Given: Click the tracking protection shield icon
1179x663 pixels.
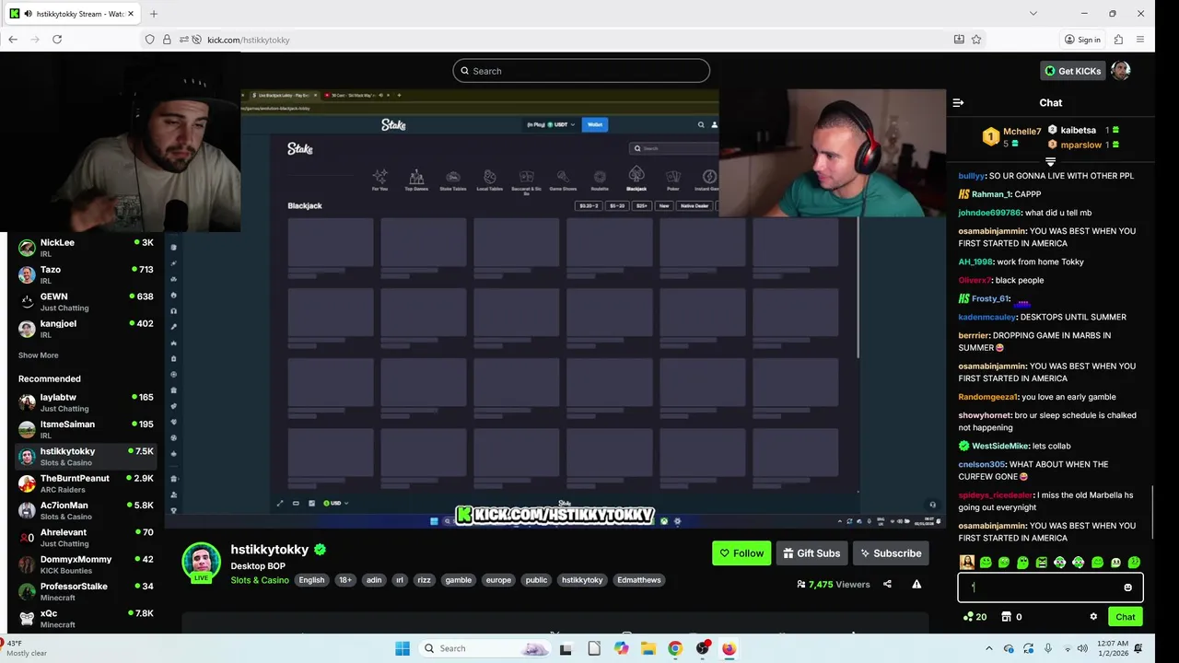Looking at the screenshot, I should point(150,40).
